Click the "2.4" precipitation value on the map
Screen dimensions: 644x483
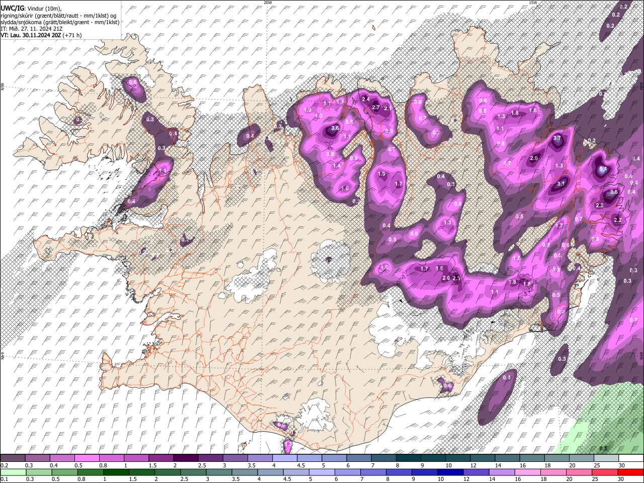click(366, 99)
